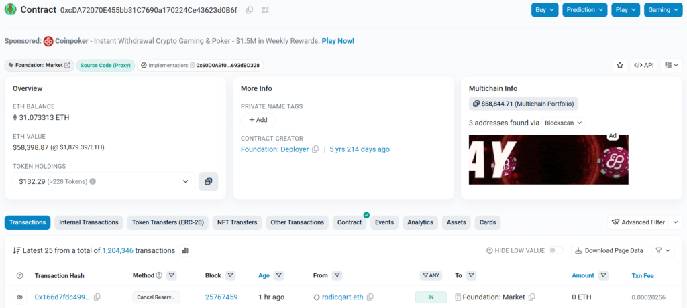Expand the arrow next to Advanced Filter
The image size is (687, 308).
point(676,222)
